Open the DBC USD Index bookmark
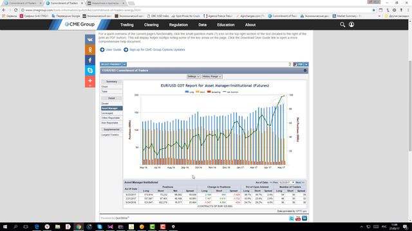 tap(158, 16)
